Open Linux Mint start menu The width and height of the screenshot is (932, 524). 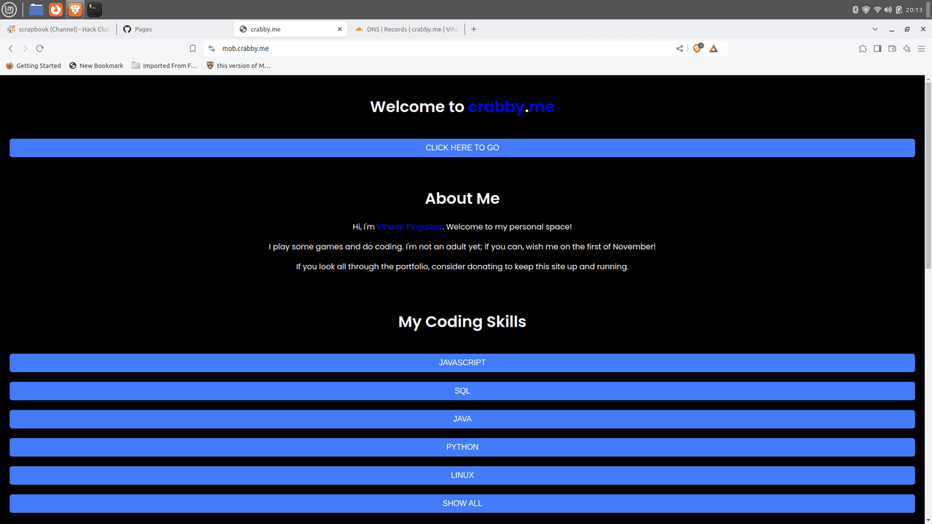point(10,9)
